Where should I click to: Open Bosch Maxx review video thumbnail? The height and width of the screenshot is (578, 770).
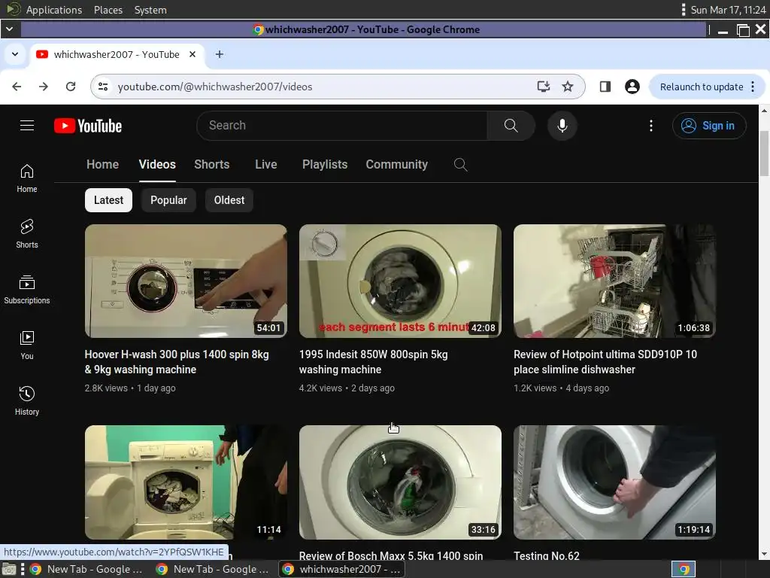click(400, 482)
